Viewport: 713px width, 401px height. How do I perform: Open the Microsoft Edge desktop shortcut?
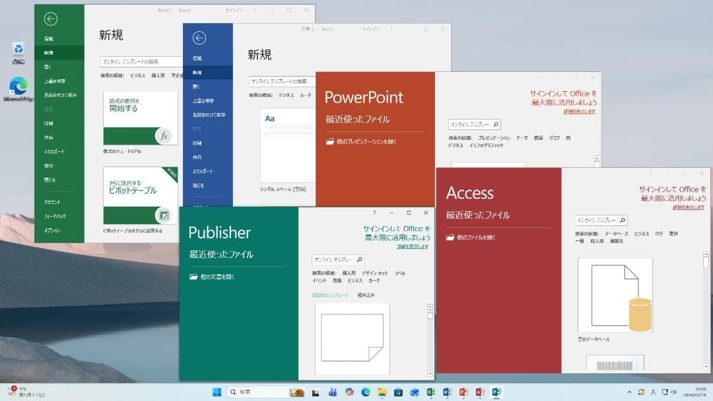point(18,89)
